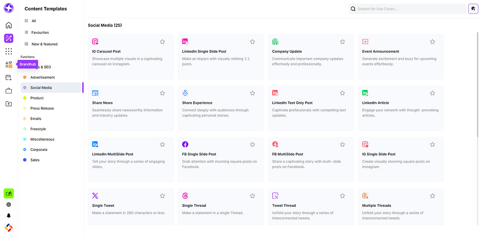Click the Event Announcement ticket icon
482x237 pixels.
pyautogui.click(x=365, y=42)
